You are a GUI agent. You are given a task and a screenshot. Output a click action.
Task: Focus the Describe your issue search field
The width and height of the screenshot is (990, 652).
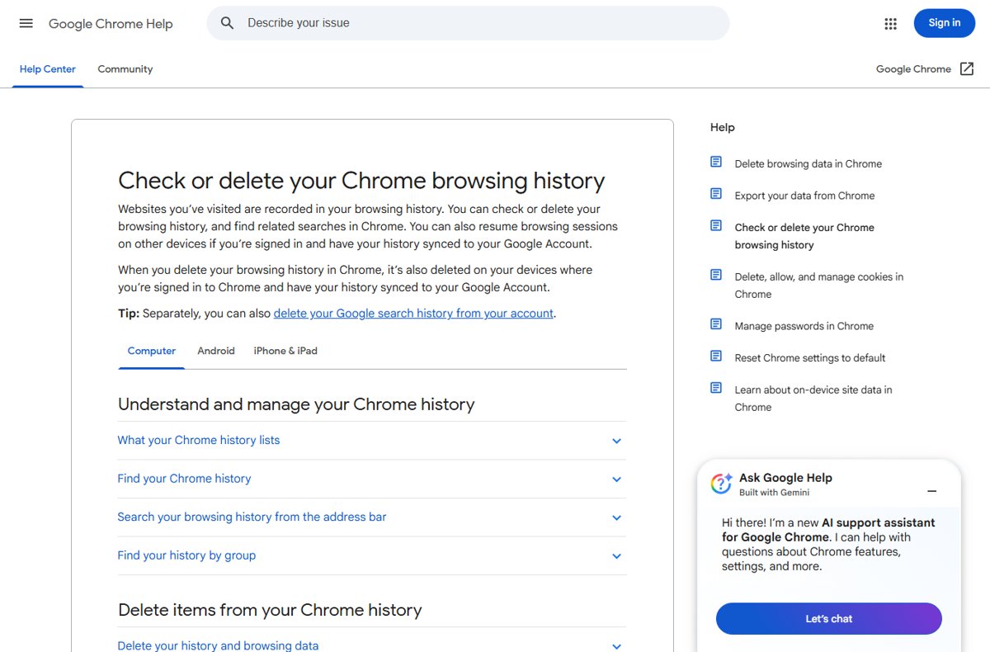[x=468, y=23]
